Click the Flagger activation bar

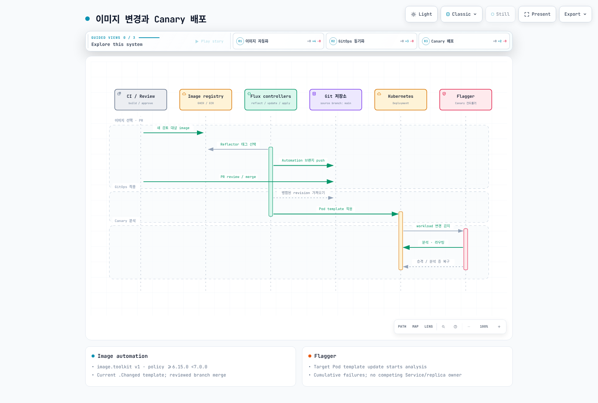466,249
